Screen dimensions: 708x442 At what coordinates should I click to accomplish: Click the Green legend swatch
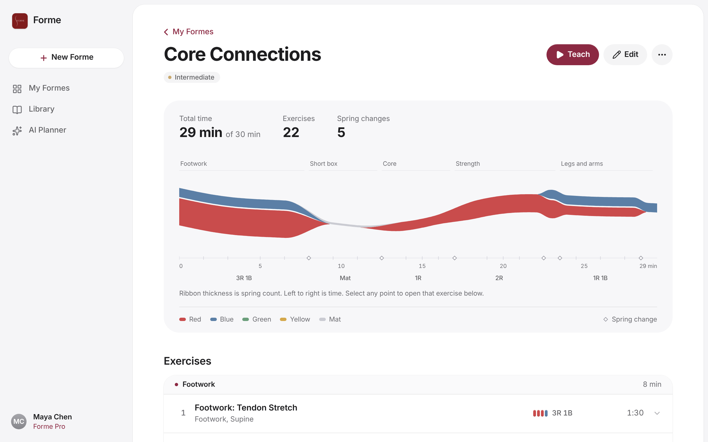[246, 319]
